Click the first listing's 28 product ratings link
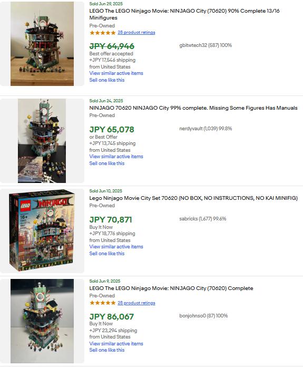 (x=136, y=32)
